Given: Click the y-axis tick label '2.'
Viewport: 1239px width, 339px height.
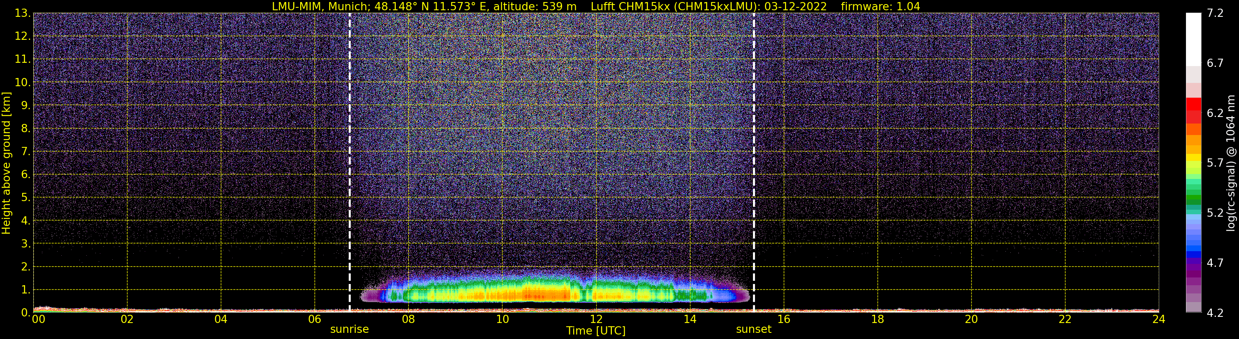Looking at the screenshot, I should click(26, 266).
